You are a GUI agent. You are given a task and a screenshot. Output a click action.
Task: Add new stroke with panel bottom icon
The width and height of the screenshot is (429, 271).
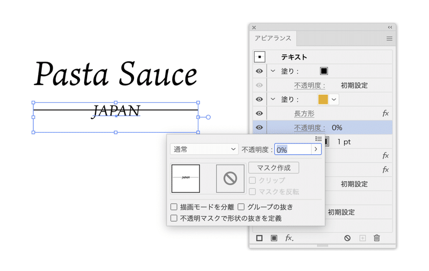[x=260, y=238]
